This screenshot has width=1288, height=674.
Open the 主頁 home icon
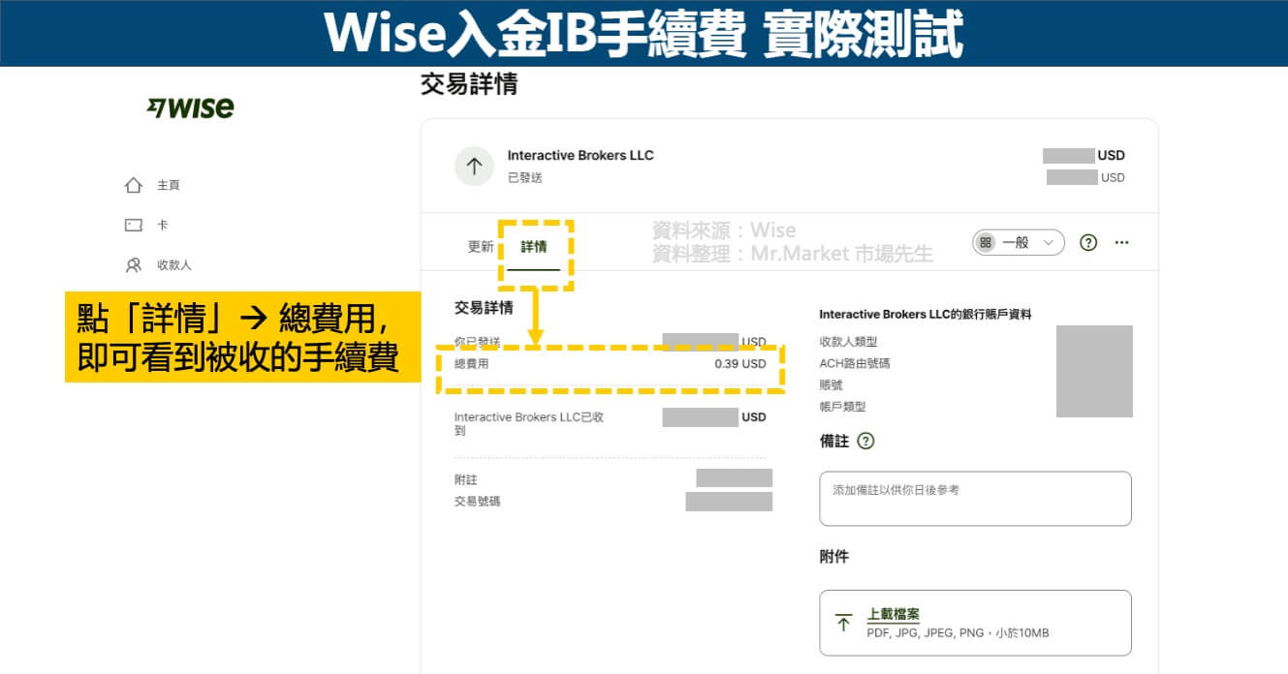134,185
